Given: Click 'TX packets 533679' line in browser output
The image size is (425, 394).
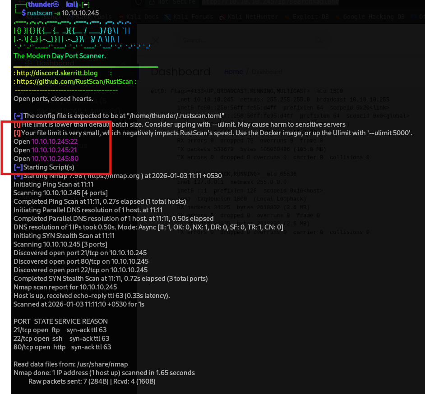Looking at the screenshot, I should click(252, 149).
